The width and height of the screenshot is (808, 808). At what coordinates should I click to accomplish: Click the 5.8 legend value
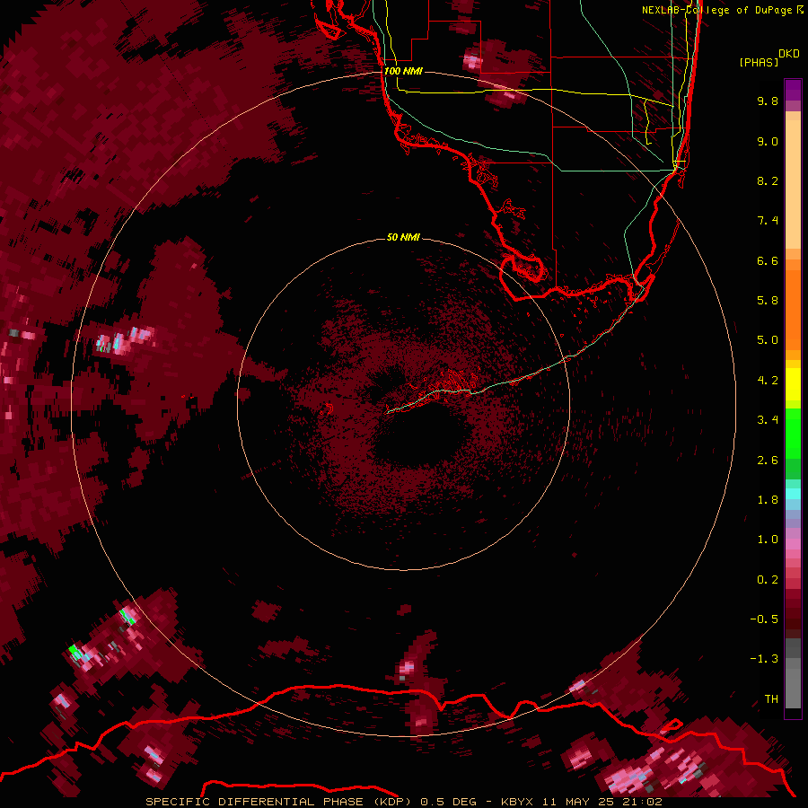(768, 301)
